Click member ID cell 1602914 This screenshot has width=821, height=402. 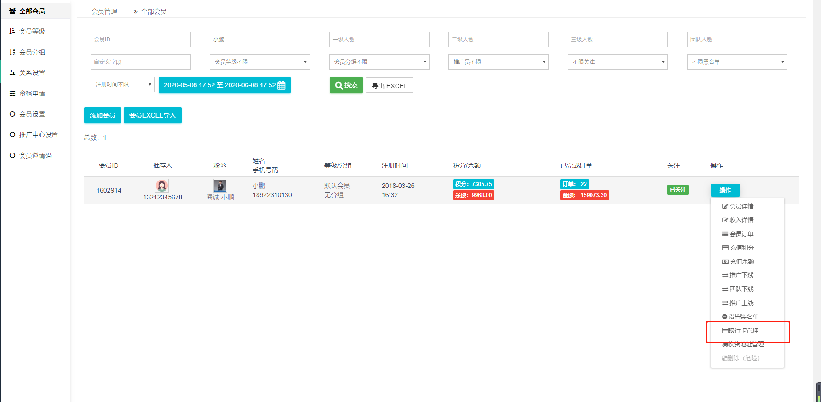click(x=109, y=190)
